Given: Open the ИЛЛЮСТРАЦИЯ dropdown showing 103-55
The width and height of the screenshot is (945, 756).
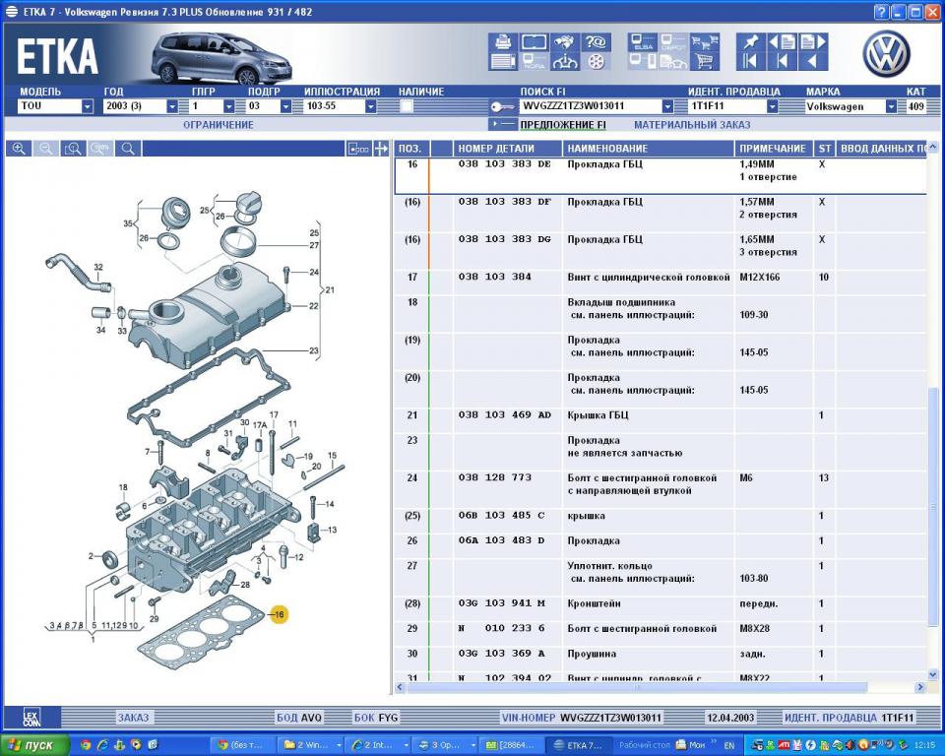Looking at the screenshot, I should 341,106.
